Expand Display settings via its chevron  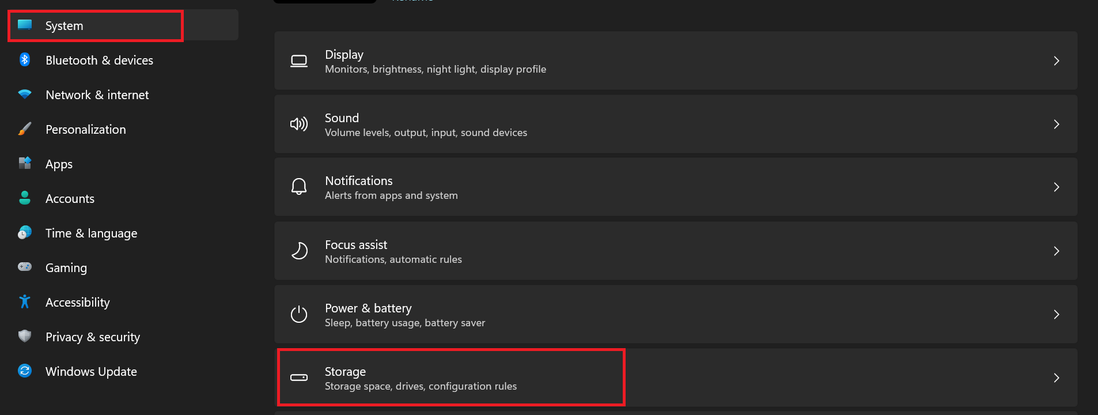click(1057, 61)
